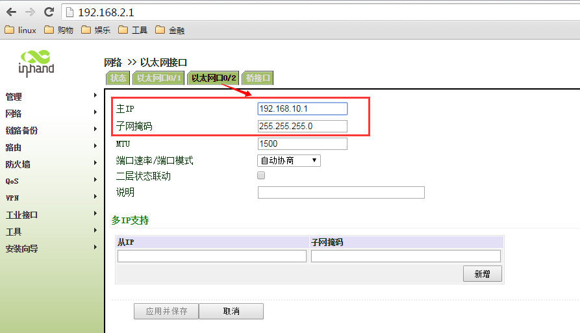580x333 pixels.
Task: Click the browser forward arrow
Action: click(30, 12)
